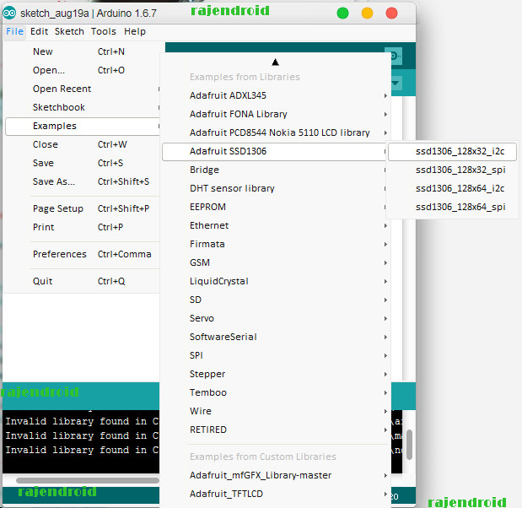Open GSM examples submenu
Image resolution: width=522 pixels, height=508 pixels.
point(276,263)
